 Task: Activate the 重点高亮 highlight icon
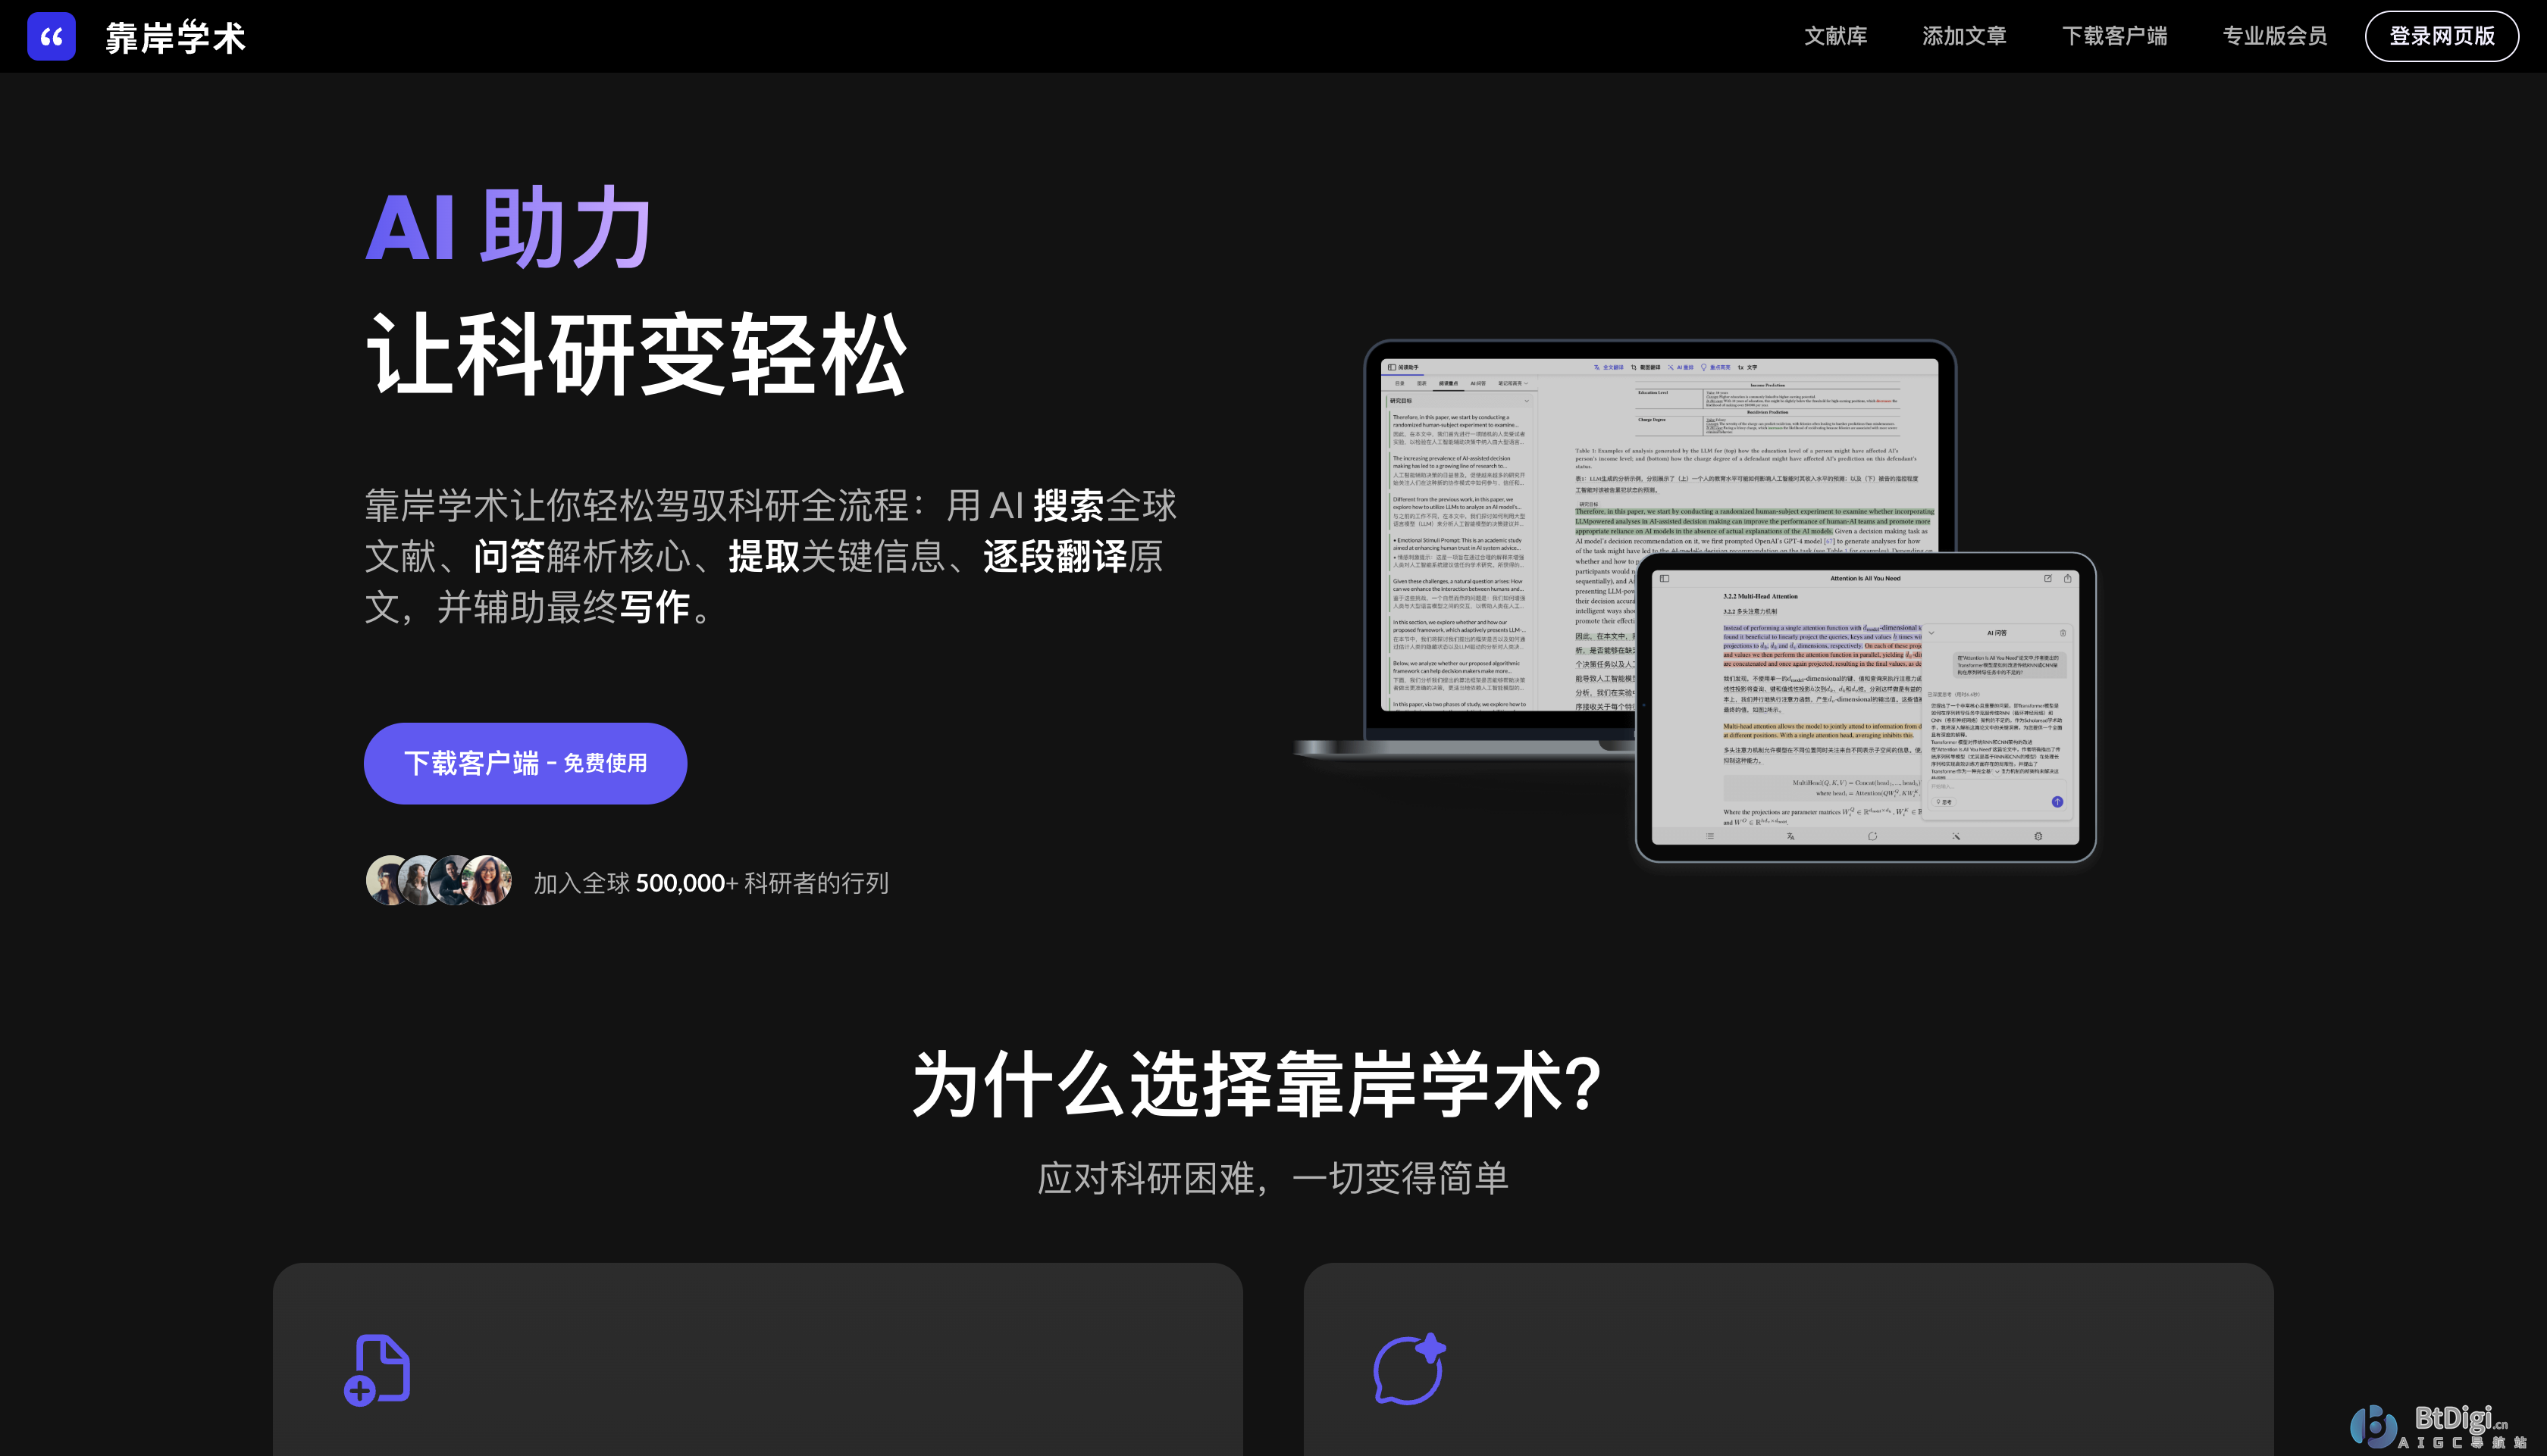click(1703, 368)
